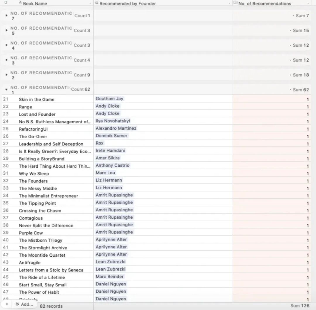The width and height of the screenshot is (316, 310).
Task: Select The Minimalist Entrepreneur cell
Action: [48, 196]
